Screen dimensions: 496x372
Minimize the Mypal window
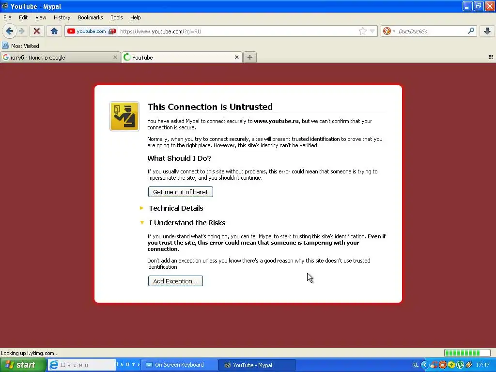point(467,6)
